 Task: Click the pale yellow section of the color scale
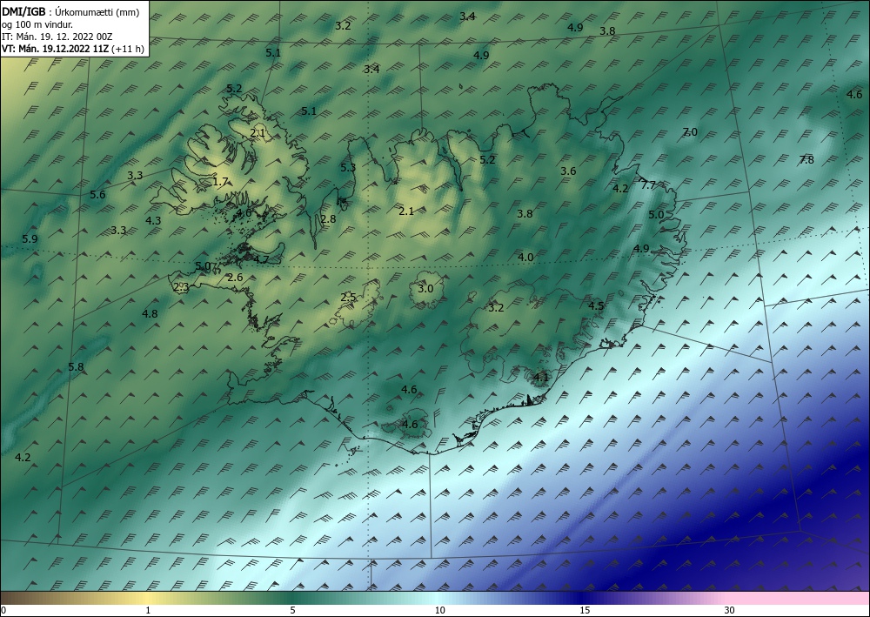point(147,598)
